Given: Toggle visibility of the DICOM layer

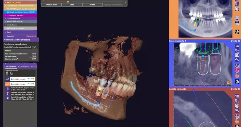Looking at the screenshot, I should pos(8,2).
